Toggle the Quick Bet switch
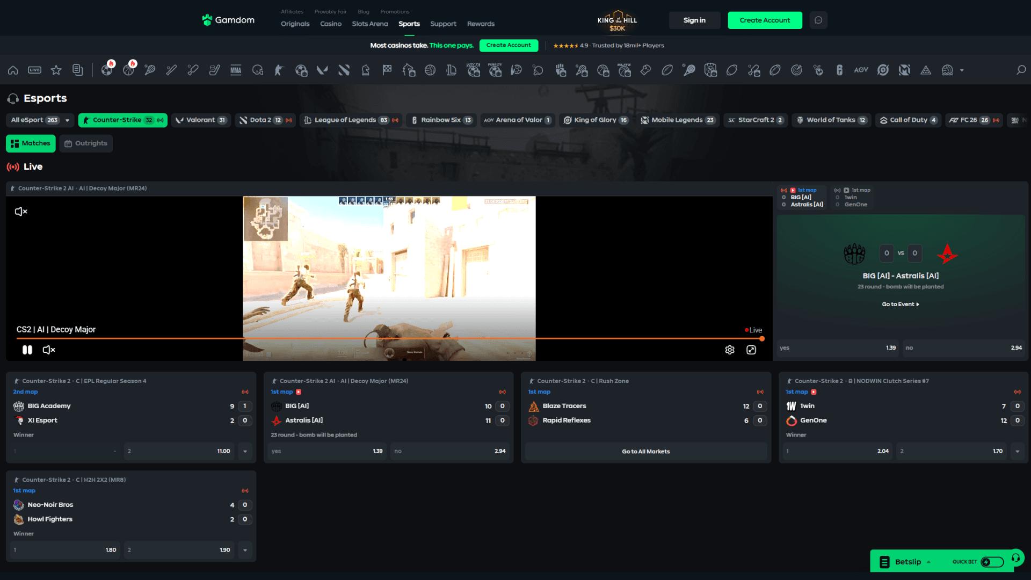The image size is (1031, 580). tap(992, 562)
